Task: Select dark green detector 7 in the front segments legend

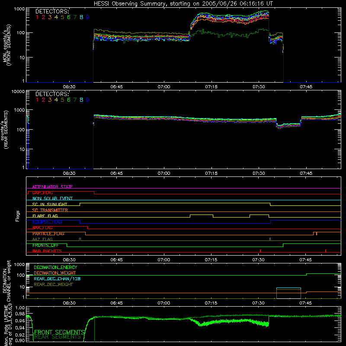Action: pyautogui.click(x=75, y=17)
